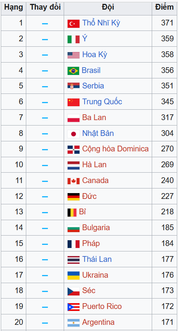Screen dimensions: 178x331
Task: Click the Puerto Rico flag icon
Action: (73, 307)
